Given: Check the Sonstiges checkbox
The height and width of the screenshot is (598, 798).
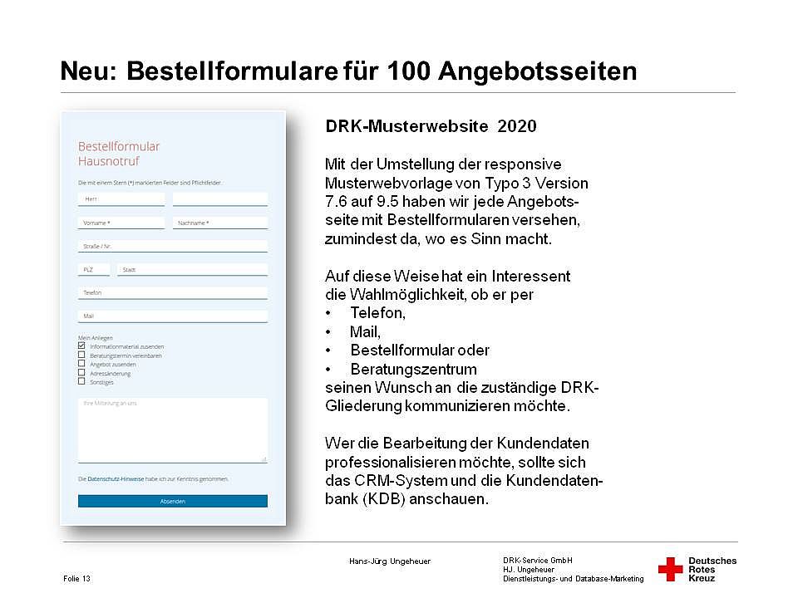Looking at the screenshot, I should pyautogui.click(x=81, y=381).
